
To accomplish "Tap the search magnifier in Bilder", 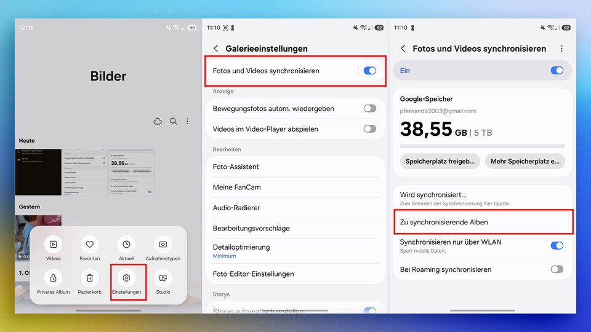I will click(173, 121).
